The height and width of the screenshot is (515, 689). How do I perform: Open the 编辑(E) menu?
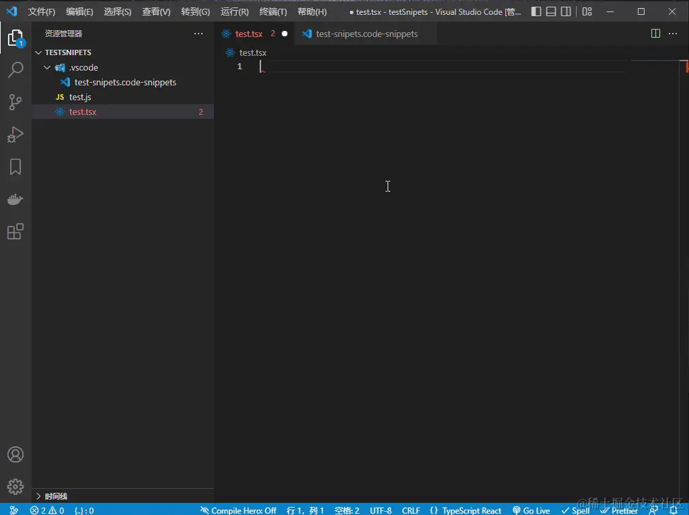[79, 12]
